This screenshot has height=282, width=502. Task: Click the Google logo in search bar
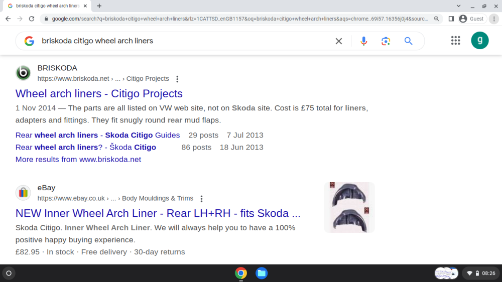tap(29, 41)
